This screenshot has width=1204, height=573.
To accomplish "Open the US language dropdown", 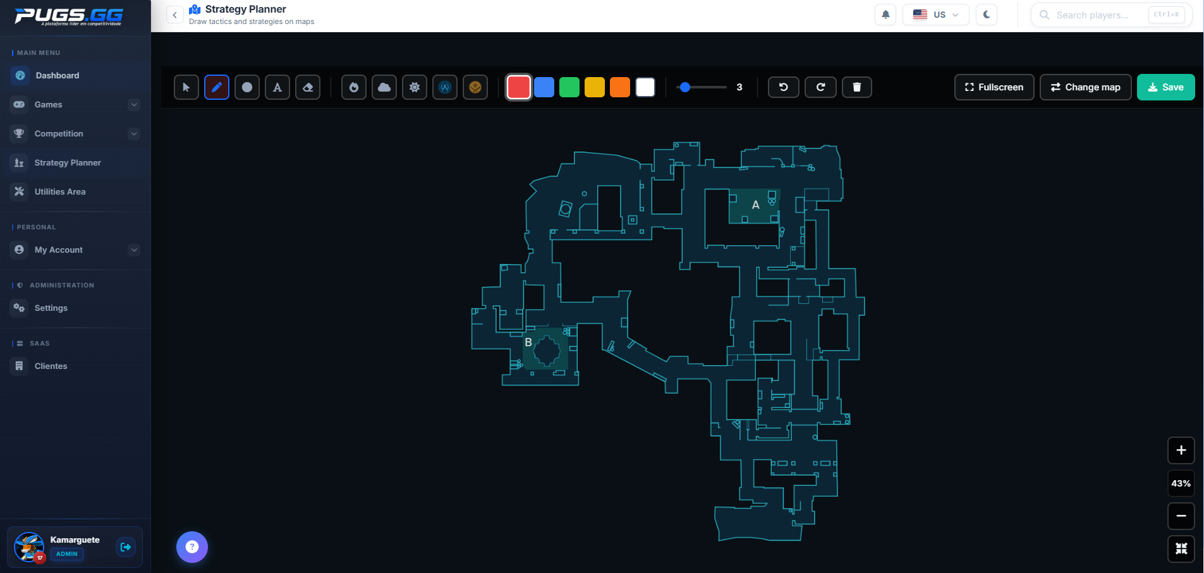I will point(935,15).
